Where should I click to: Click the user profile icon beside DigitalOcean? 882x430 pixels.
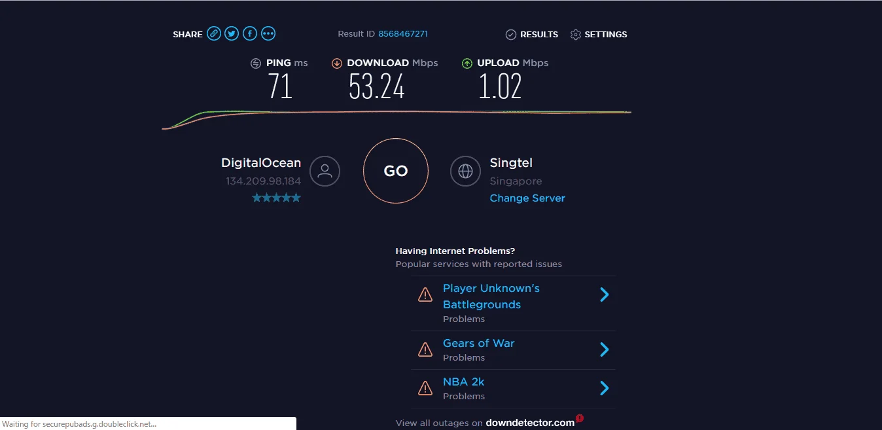[325, 171]
